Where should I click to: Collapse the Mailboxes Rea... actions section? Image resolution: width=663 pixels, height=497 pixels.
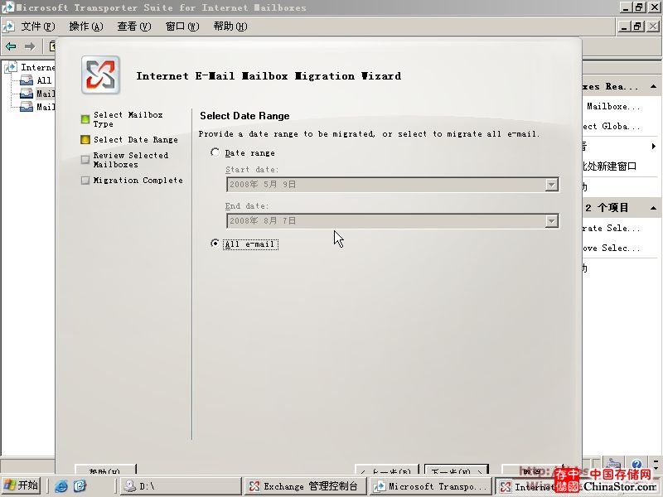pos(653,86)
